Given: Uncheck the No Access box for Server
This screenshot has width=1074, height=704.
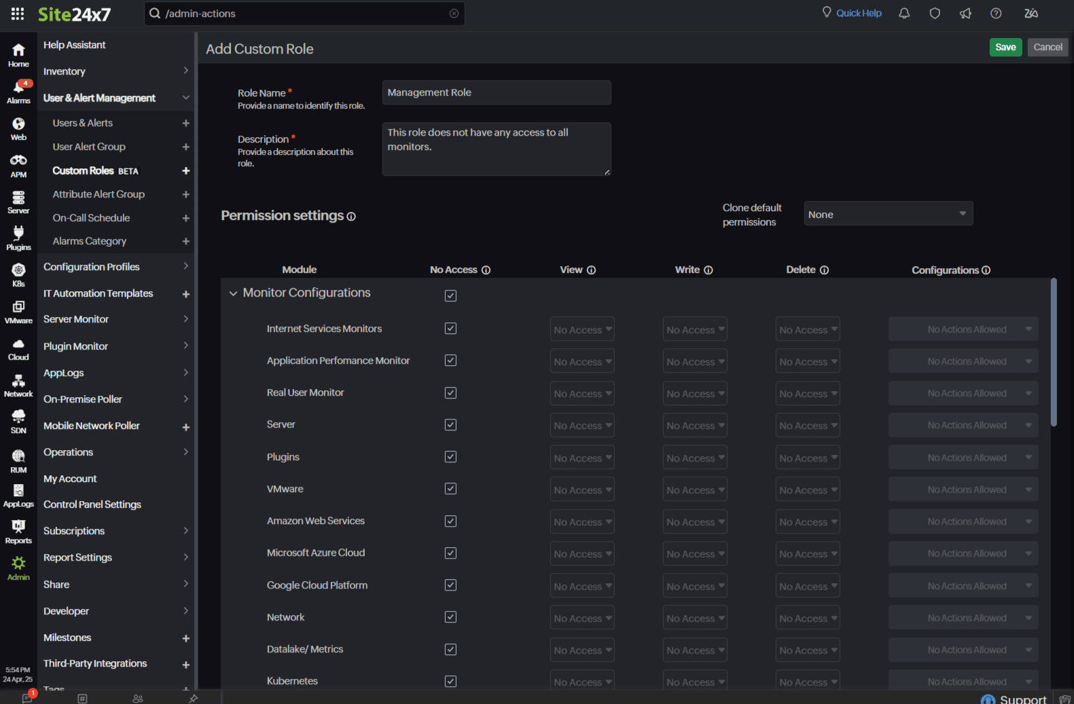Looking at the screenshot, I should point(450,425).
